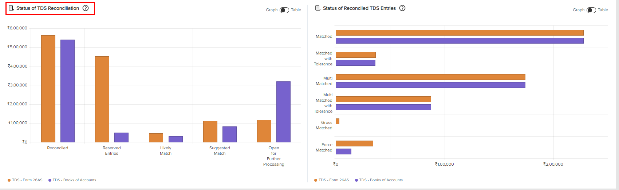This screenshot has height=190, width=619.
Task: Click Status of TDS Reconciliation heading
Action: tap(48, 8)
